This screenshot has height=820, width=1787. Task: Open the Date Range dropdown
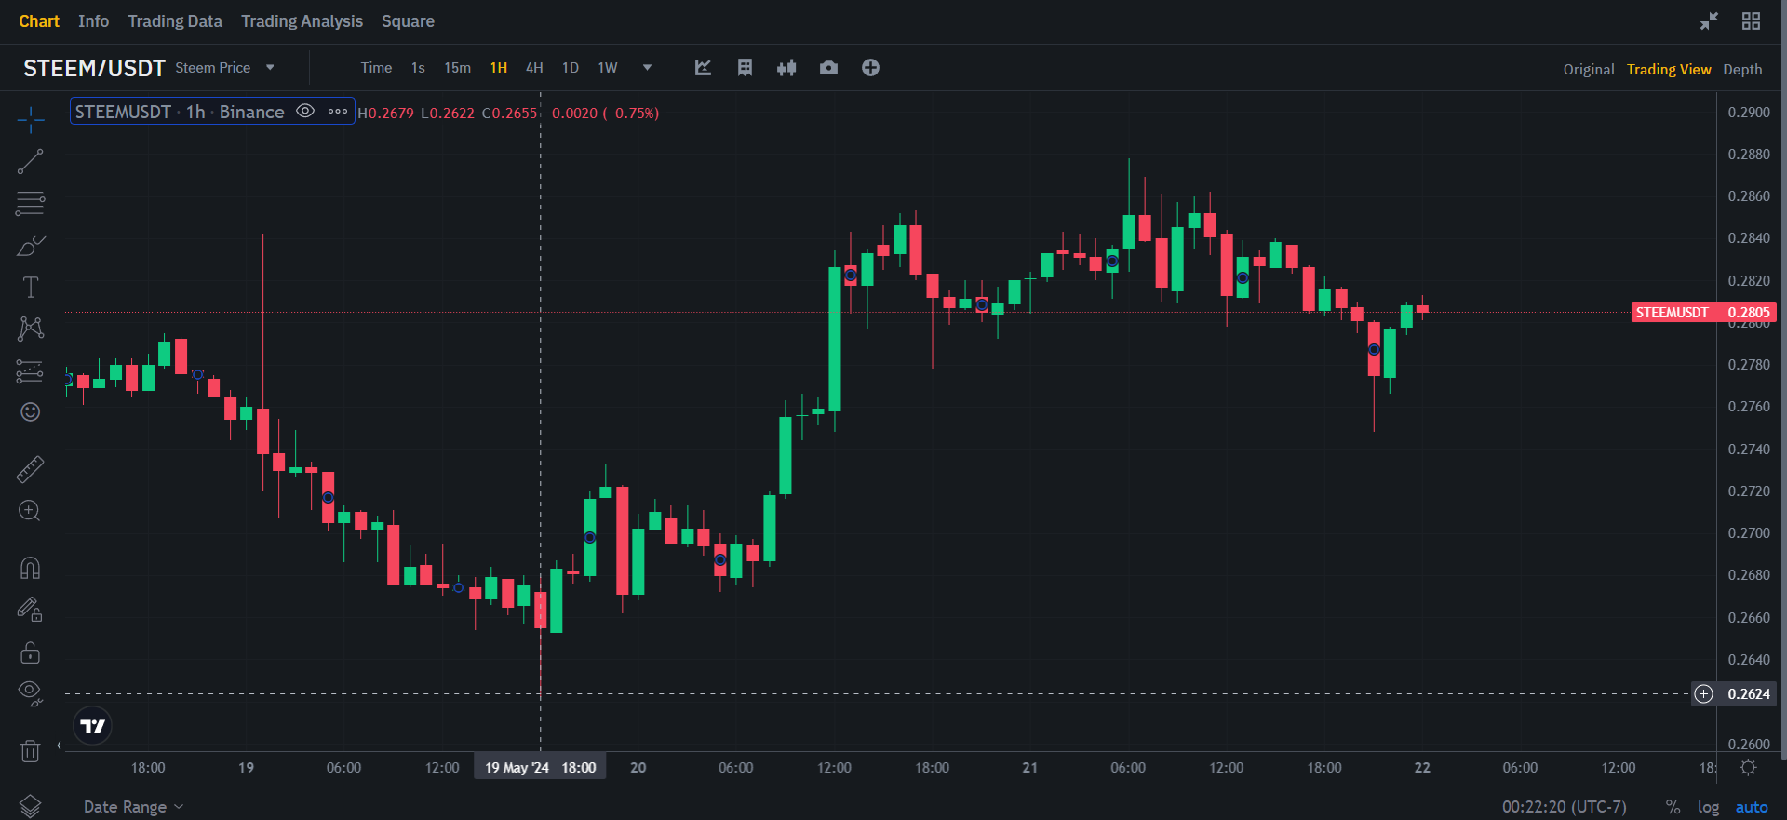[133, 807]
